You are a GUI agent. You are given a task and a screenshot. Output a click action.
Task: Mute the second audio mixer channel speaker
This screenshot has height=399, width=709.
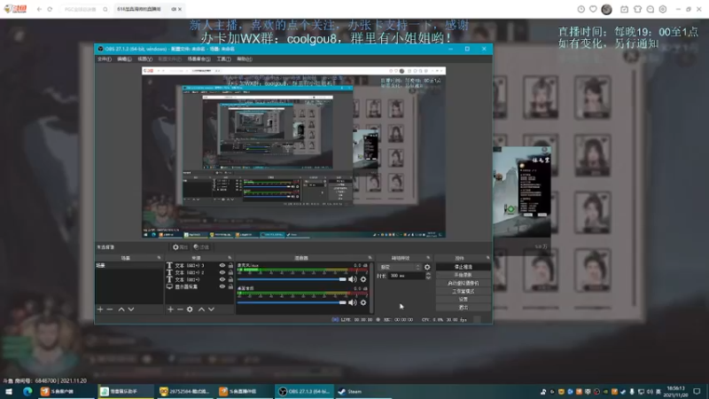(x=352, y=302)
